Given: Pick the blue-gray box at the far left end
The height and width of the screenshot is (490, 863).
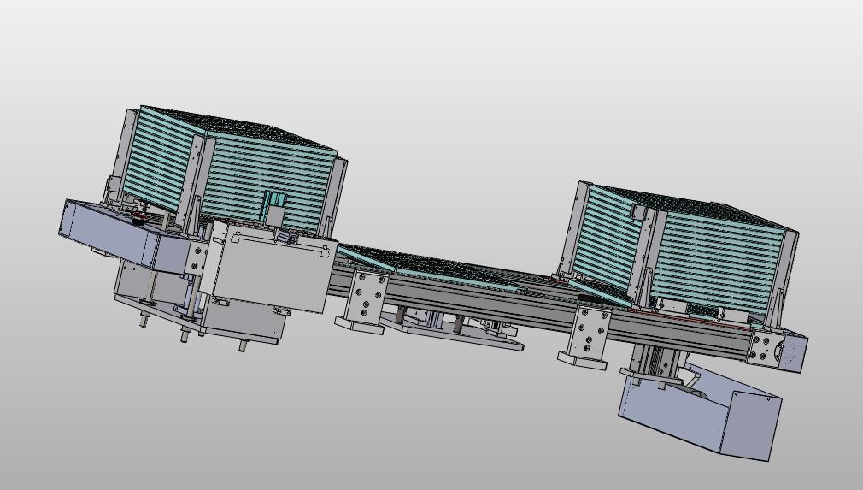Looking at the screenshot, I should [x=132, y=237].
